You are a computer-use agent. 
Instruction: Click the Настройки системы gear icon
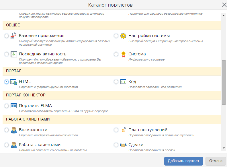123,36
